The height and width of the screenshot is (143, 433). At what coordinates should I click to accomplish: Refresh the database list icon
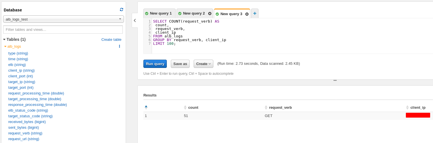click(121, 10)
